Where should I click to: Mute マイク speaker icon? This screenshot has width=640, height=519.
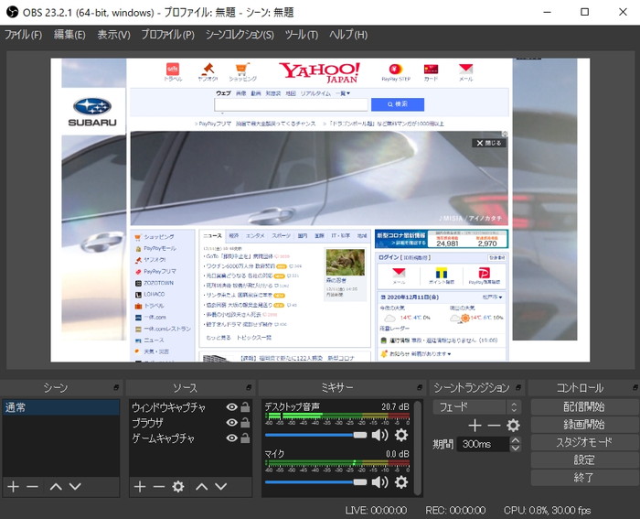pos(379,482)
